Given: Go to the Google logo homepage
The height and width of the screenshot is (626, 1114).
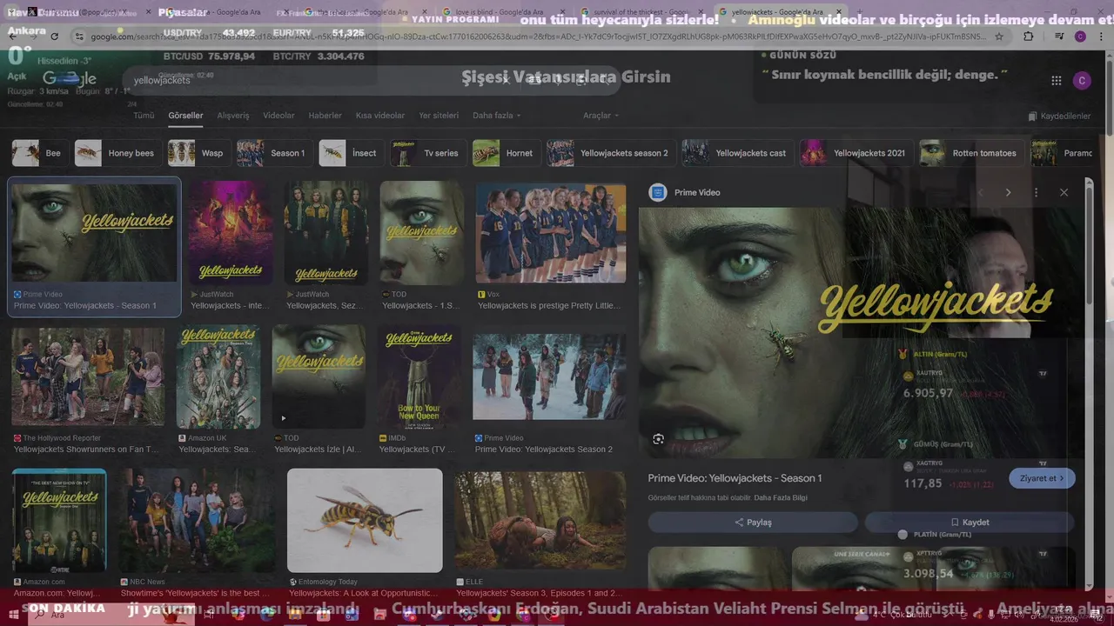Looking at the screenshot, I should 70,79.
